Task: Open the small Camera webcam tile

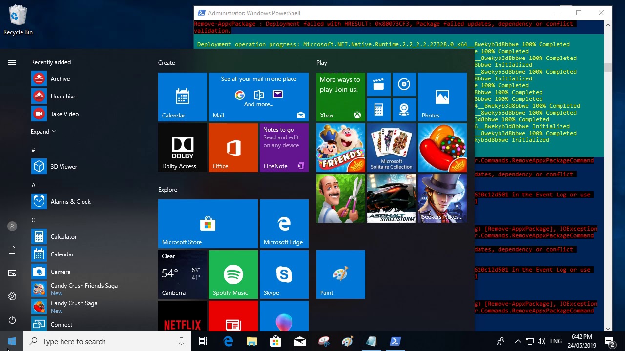Action: (x=404, y=110)
